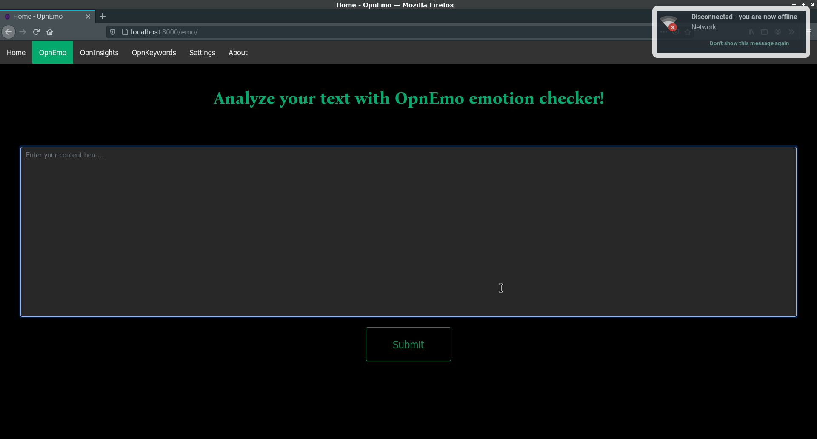817x439 pixels.
Task: Open the Settings page
Action: (202, 52)
